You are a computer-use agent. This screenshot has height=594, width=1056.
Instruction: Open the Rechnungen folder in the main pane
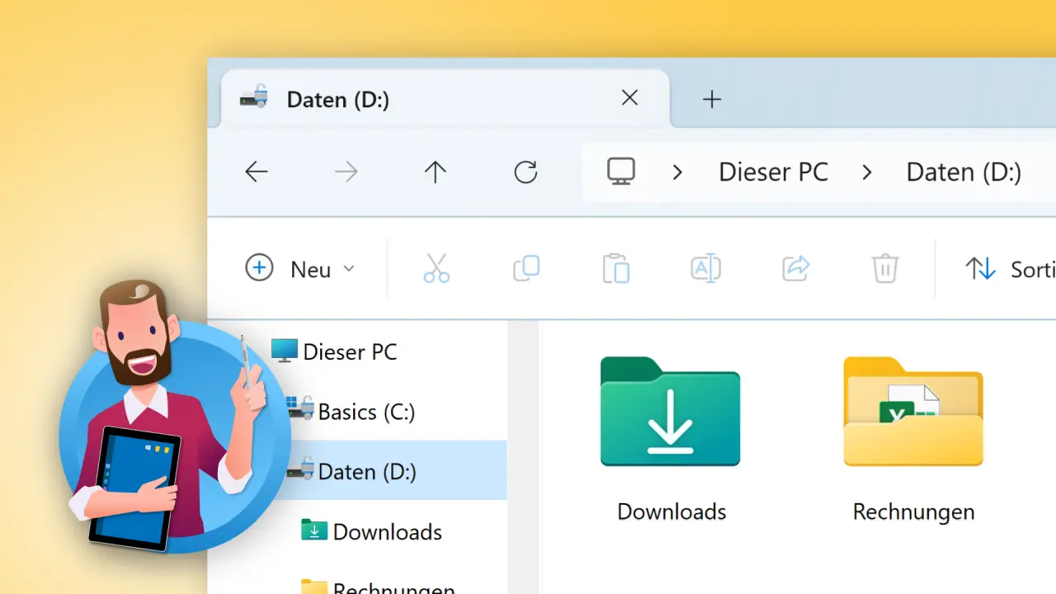pos(913,412)
